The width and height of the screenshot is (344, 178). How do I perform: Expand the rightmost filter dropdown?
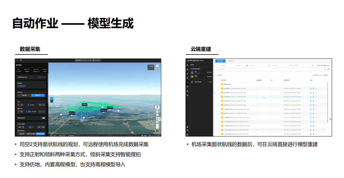click(x=303, y=65)
